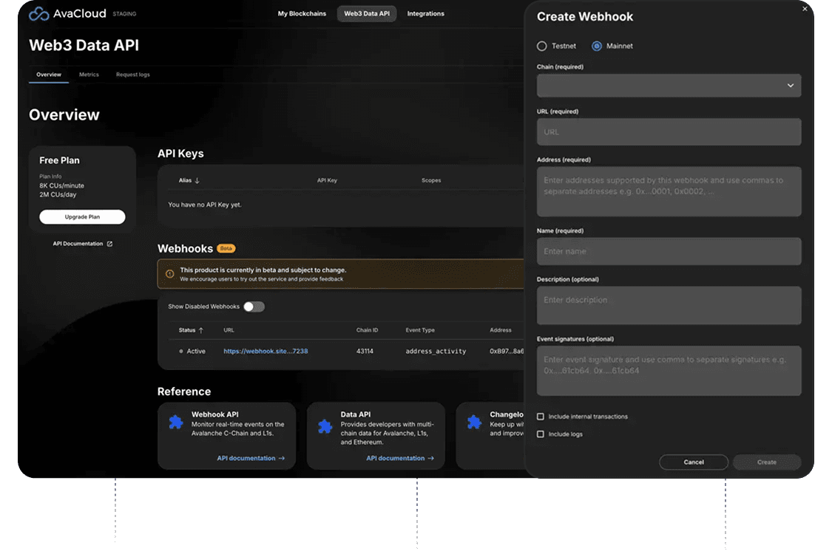Click the Address text area
This screenshot has height=554, width=832.
coord(669,192)
